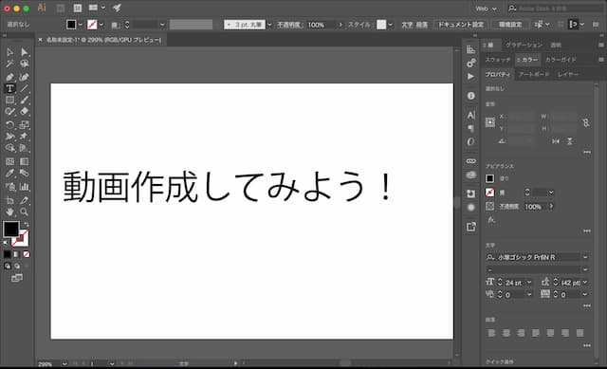Open the カラーガイド tab

click(x=561, y=60)
